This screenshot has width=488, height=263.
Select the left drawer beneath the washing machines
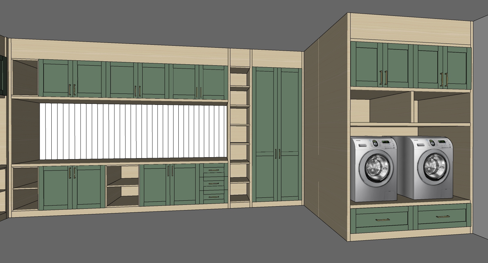382,220
